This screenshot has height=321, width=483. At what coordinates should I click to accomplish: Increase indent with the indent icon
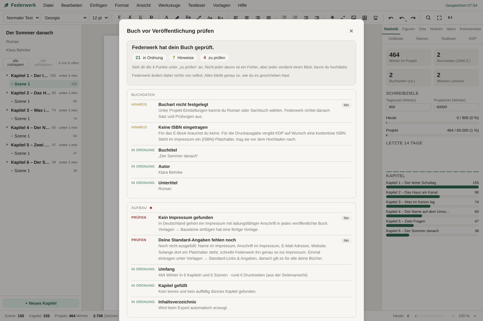(317, 18)
